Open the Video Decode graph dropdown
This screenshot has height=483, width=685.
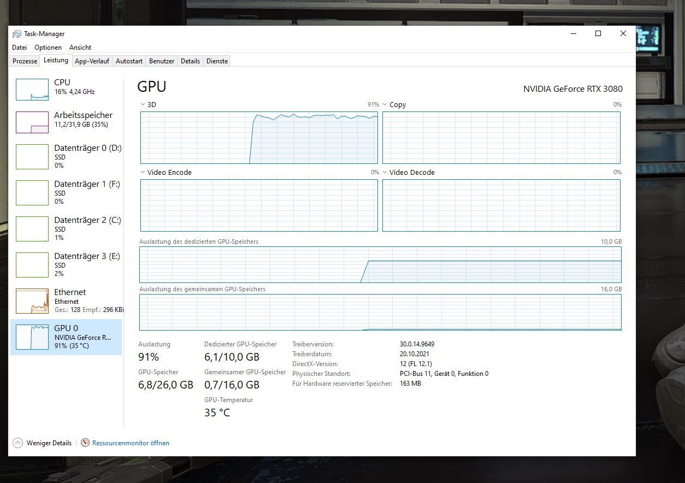pos(385,172)
